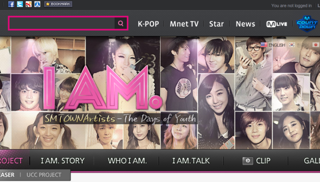Open the M Countdown logo
320x182 pixels.
[x=307, y=24]
